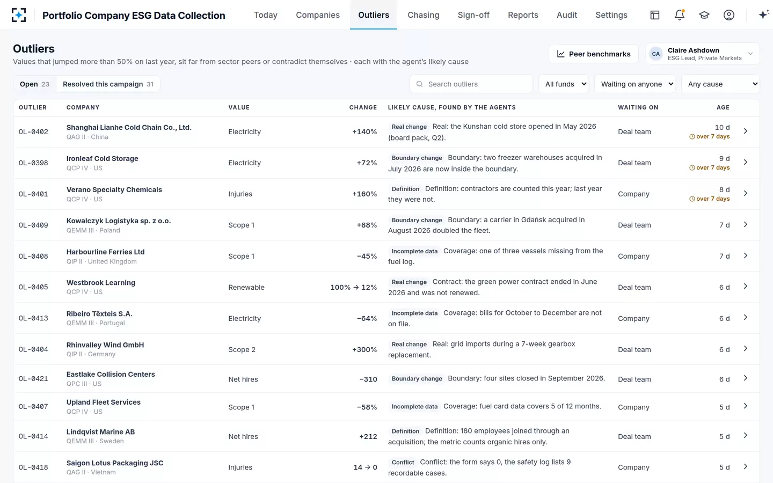Viewport: 773px width, 483px height.
Task: Open the OL-0414 row chevron
Action: [x=746, y=436]
